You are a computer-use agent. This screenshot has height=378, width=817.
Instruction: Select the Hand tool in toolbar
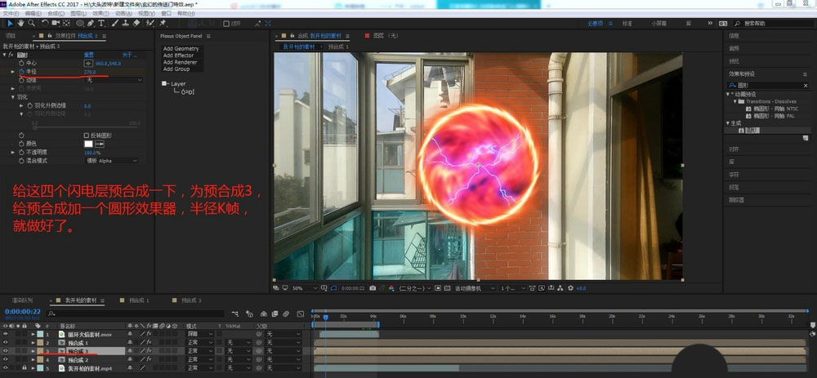[x=22, y=24]
